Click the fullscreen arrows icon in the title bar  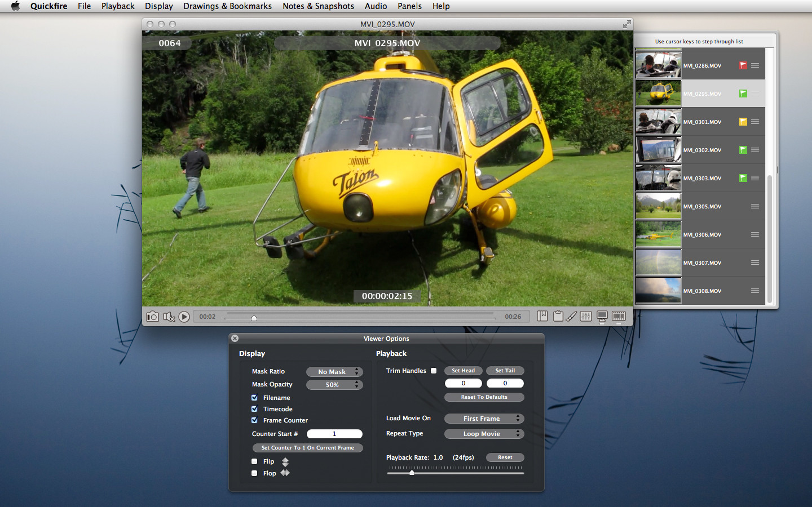point(626,24)
